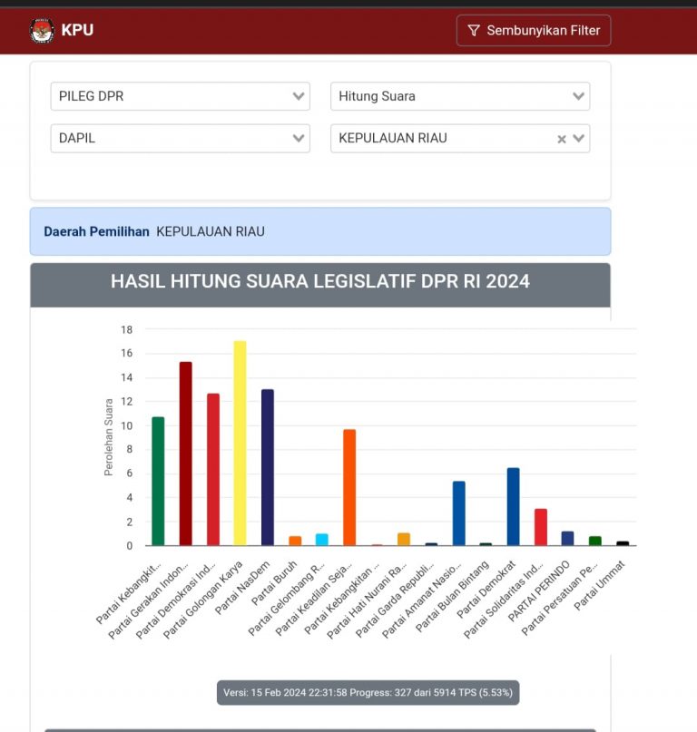
Task: Click the red Partai Solidaritas Indonesia bar
Action: [541, 527]
